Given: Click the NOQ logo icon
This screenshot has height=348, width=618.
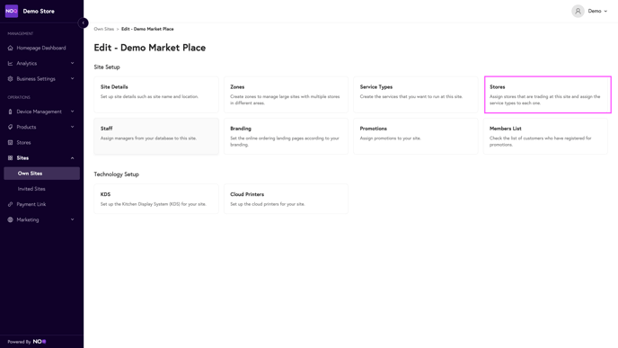Looking at the screenshot, I should pyautogui.click(x=12, y=11).
